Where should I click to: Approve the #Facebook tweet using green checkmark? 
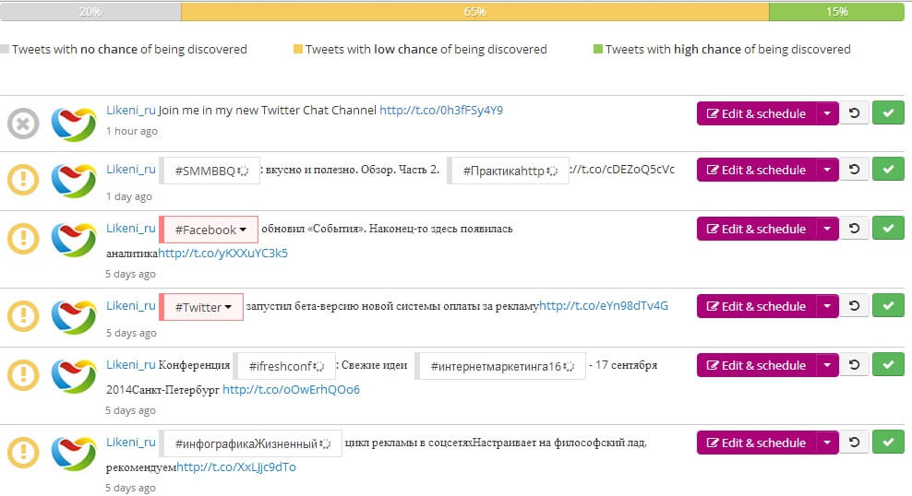(888, 229)
